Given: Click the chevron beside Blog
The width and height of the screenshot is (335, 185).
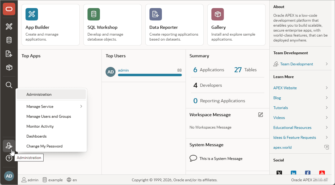Looking at the screenshot, I should (327, 98).
